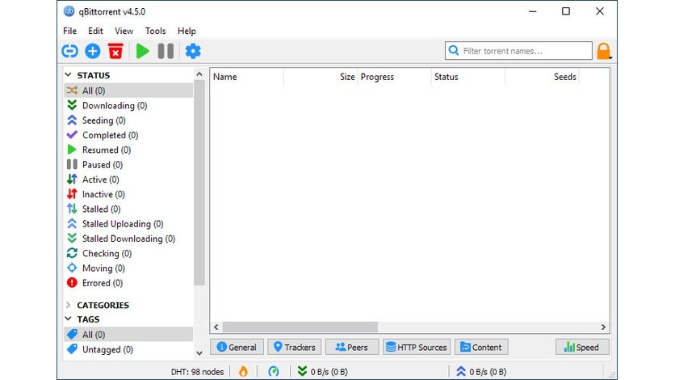675x380 pixels.
Task: Sort by the Size column header
Action: click(321, 77)
